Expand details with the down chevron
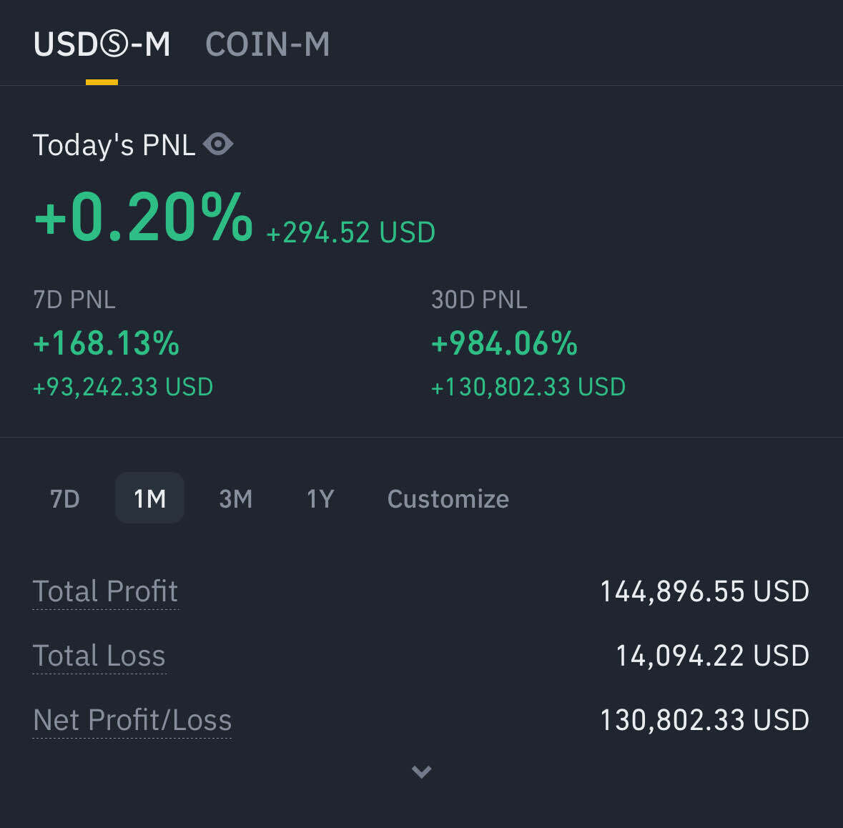This screenshot has height=828, width=843. pos(421,772)
